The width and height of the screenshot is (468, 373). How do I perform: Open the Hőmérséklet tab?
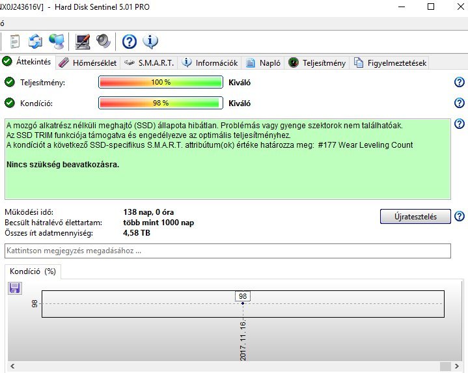[x=88, y=63]
